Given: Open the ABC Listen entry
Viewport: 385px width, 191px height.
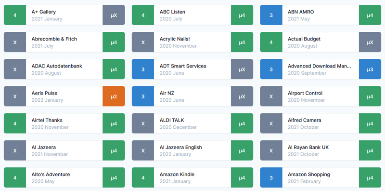Looking at the screenshot, I should [x=192, y=15].
